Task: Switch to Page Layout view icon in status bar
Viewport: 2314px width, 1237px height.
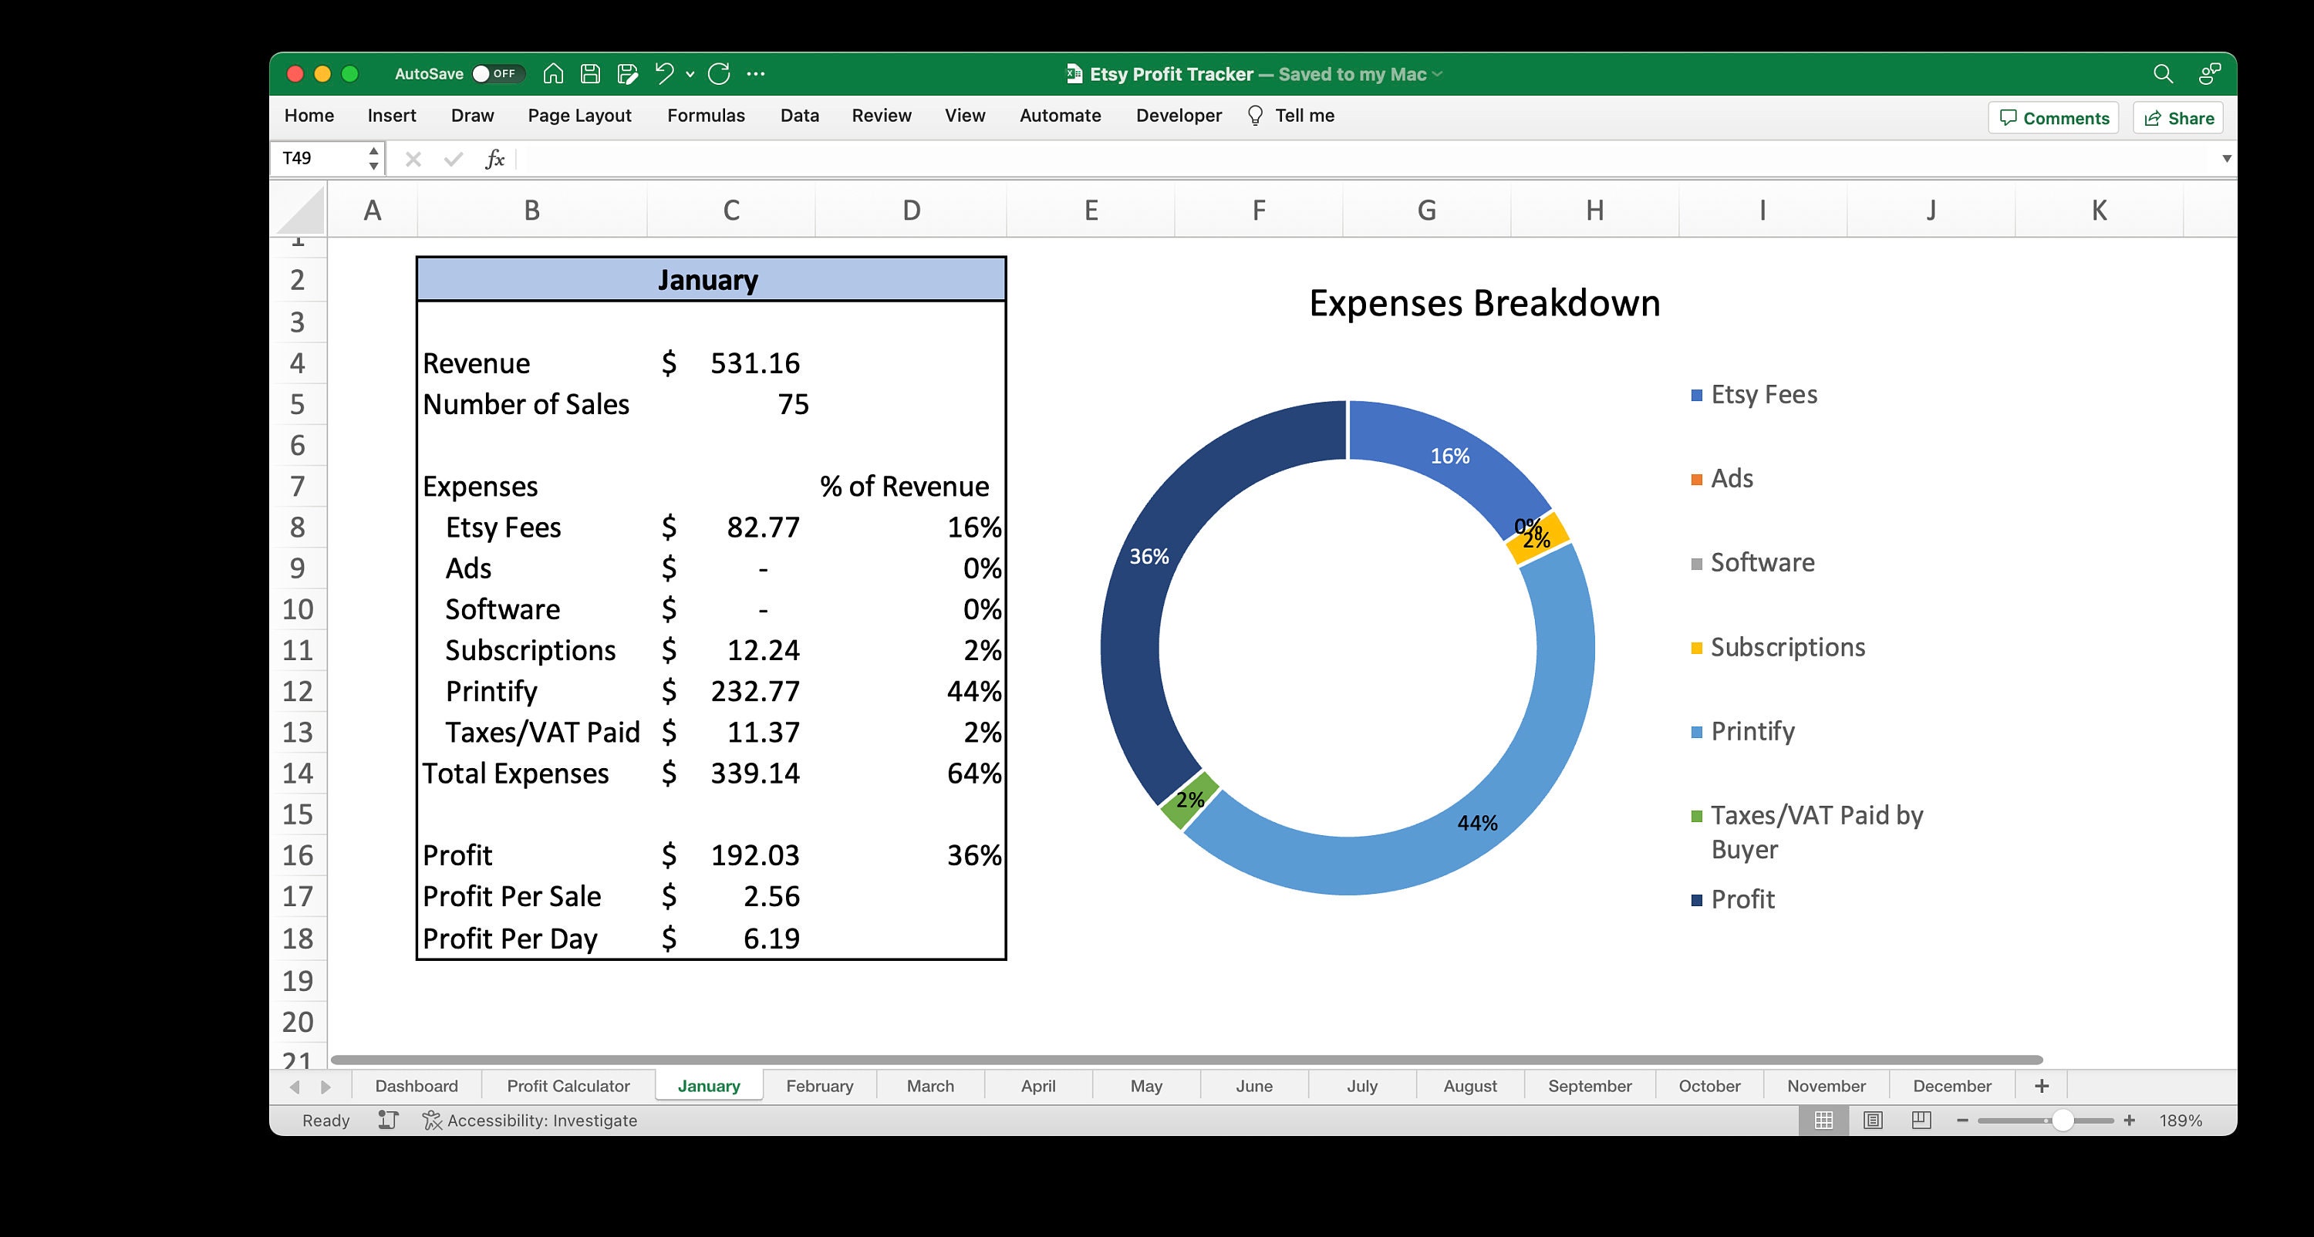Action: tap(1874, 1121)
